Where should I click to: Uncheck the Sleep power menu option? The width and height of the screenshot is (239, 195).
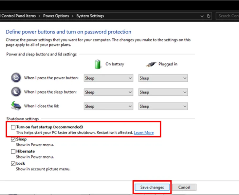13,139
